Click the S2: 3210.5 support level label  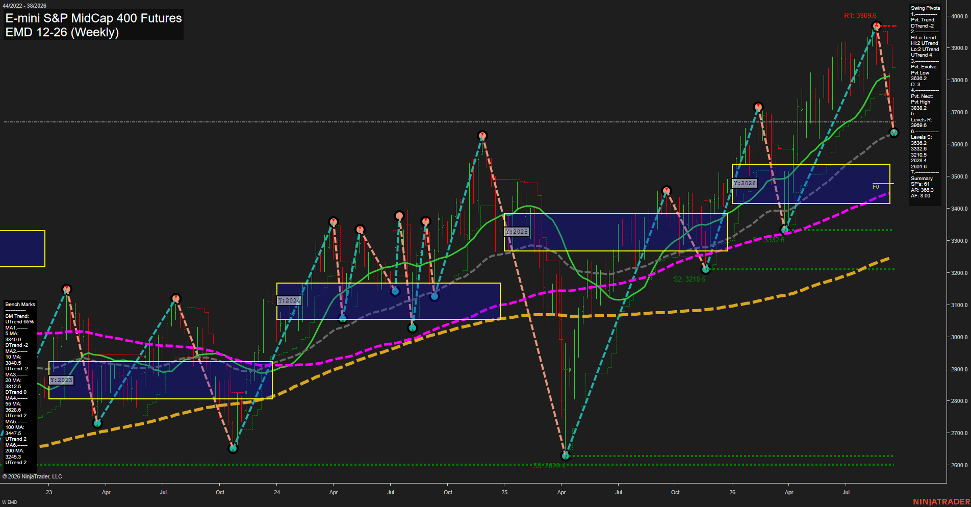689,279
